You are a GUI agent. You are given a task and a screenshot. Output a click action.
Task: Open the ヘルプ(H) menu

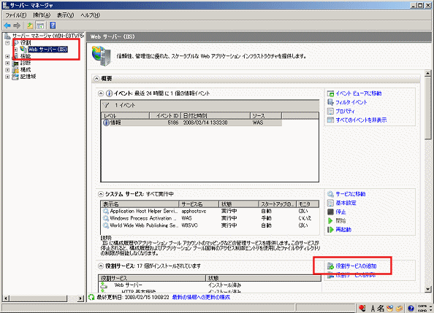(x=90, y=15)
